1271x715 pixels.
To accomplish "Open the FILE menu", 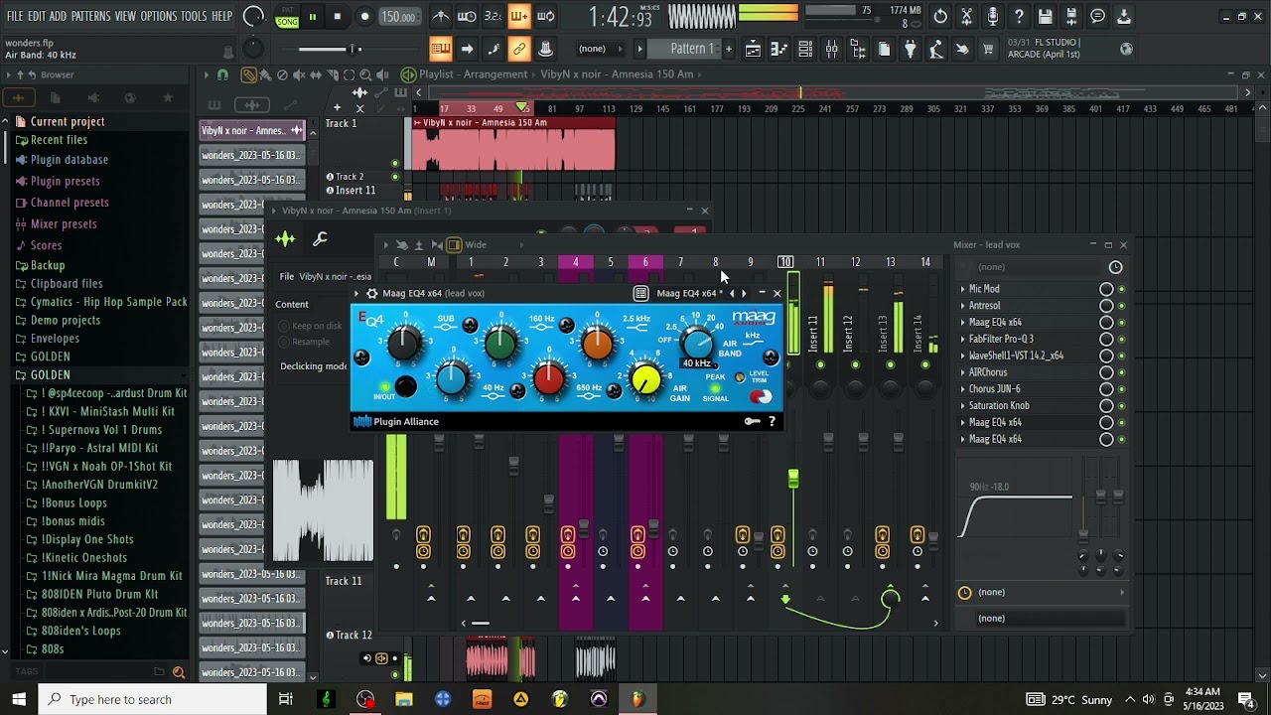I will point(15,16).
